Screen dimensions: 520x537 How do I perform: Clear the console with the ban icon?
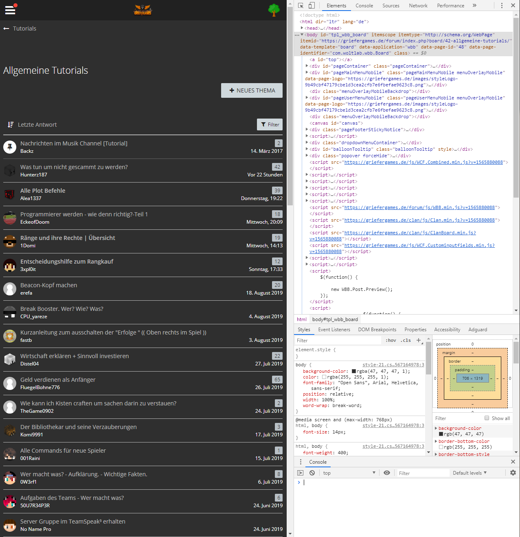[x=312, y=473]
